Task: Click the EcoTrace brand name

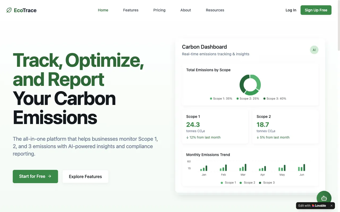Action: [25, 10]
